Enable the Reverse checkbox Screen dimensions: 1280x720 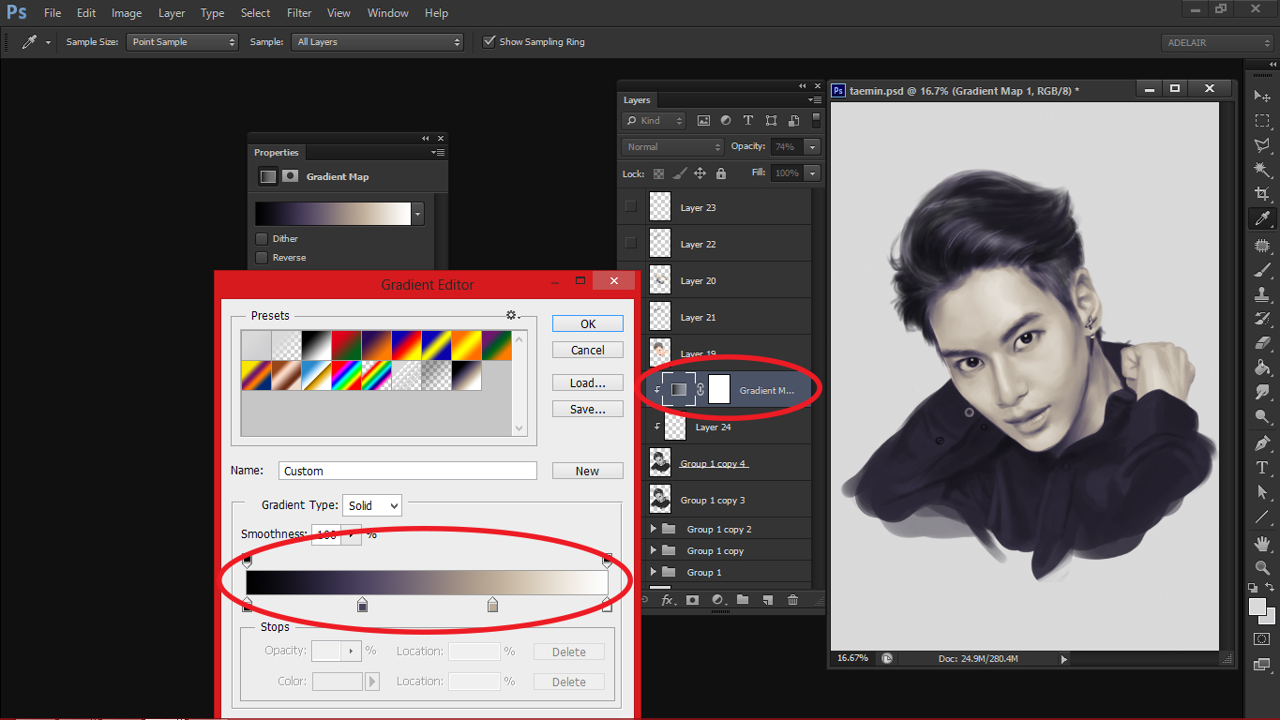[x=262, y=258]
